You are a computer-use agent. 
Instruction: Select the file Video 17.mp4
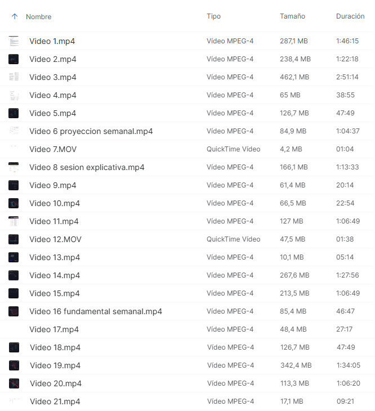pyautogui.click(x=54, y=329)
